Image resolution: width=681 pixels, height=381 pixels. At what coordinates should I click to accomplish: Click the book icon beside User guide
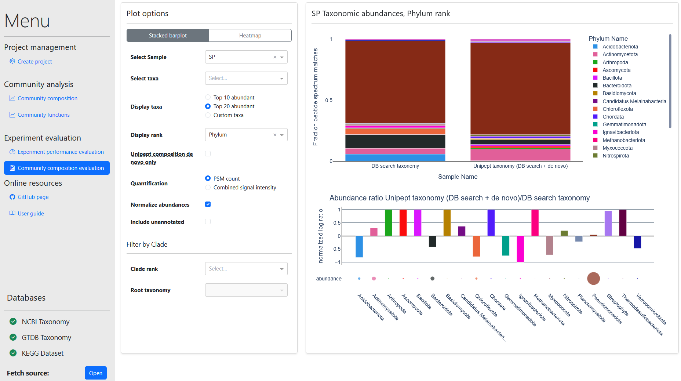click(12, 213)
